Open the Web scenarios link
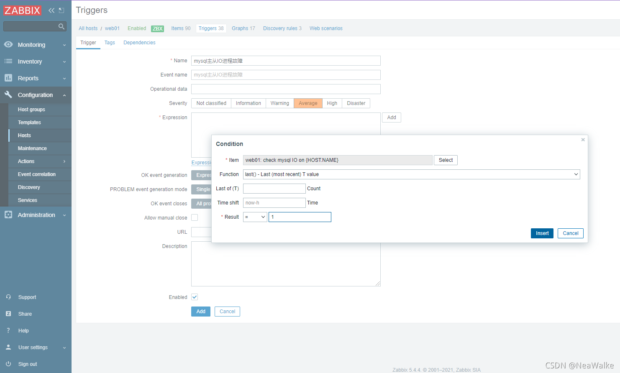This screenshot has height=373, width=620. click(326, 28)
